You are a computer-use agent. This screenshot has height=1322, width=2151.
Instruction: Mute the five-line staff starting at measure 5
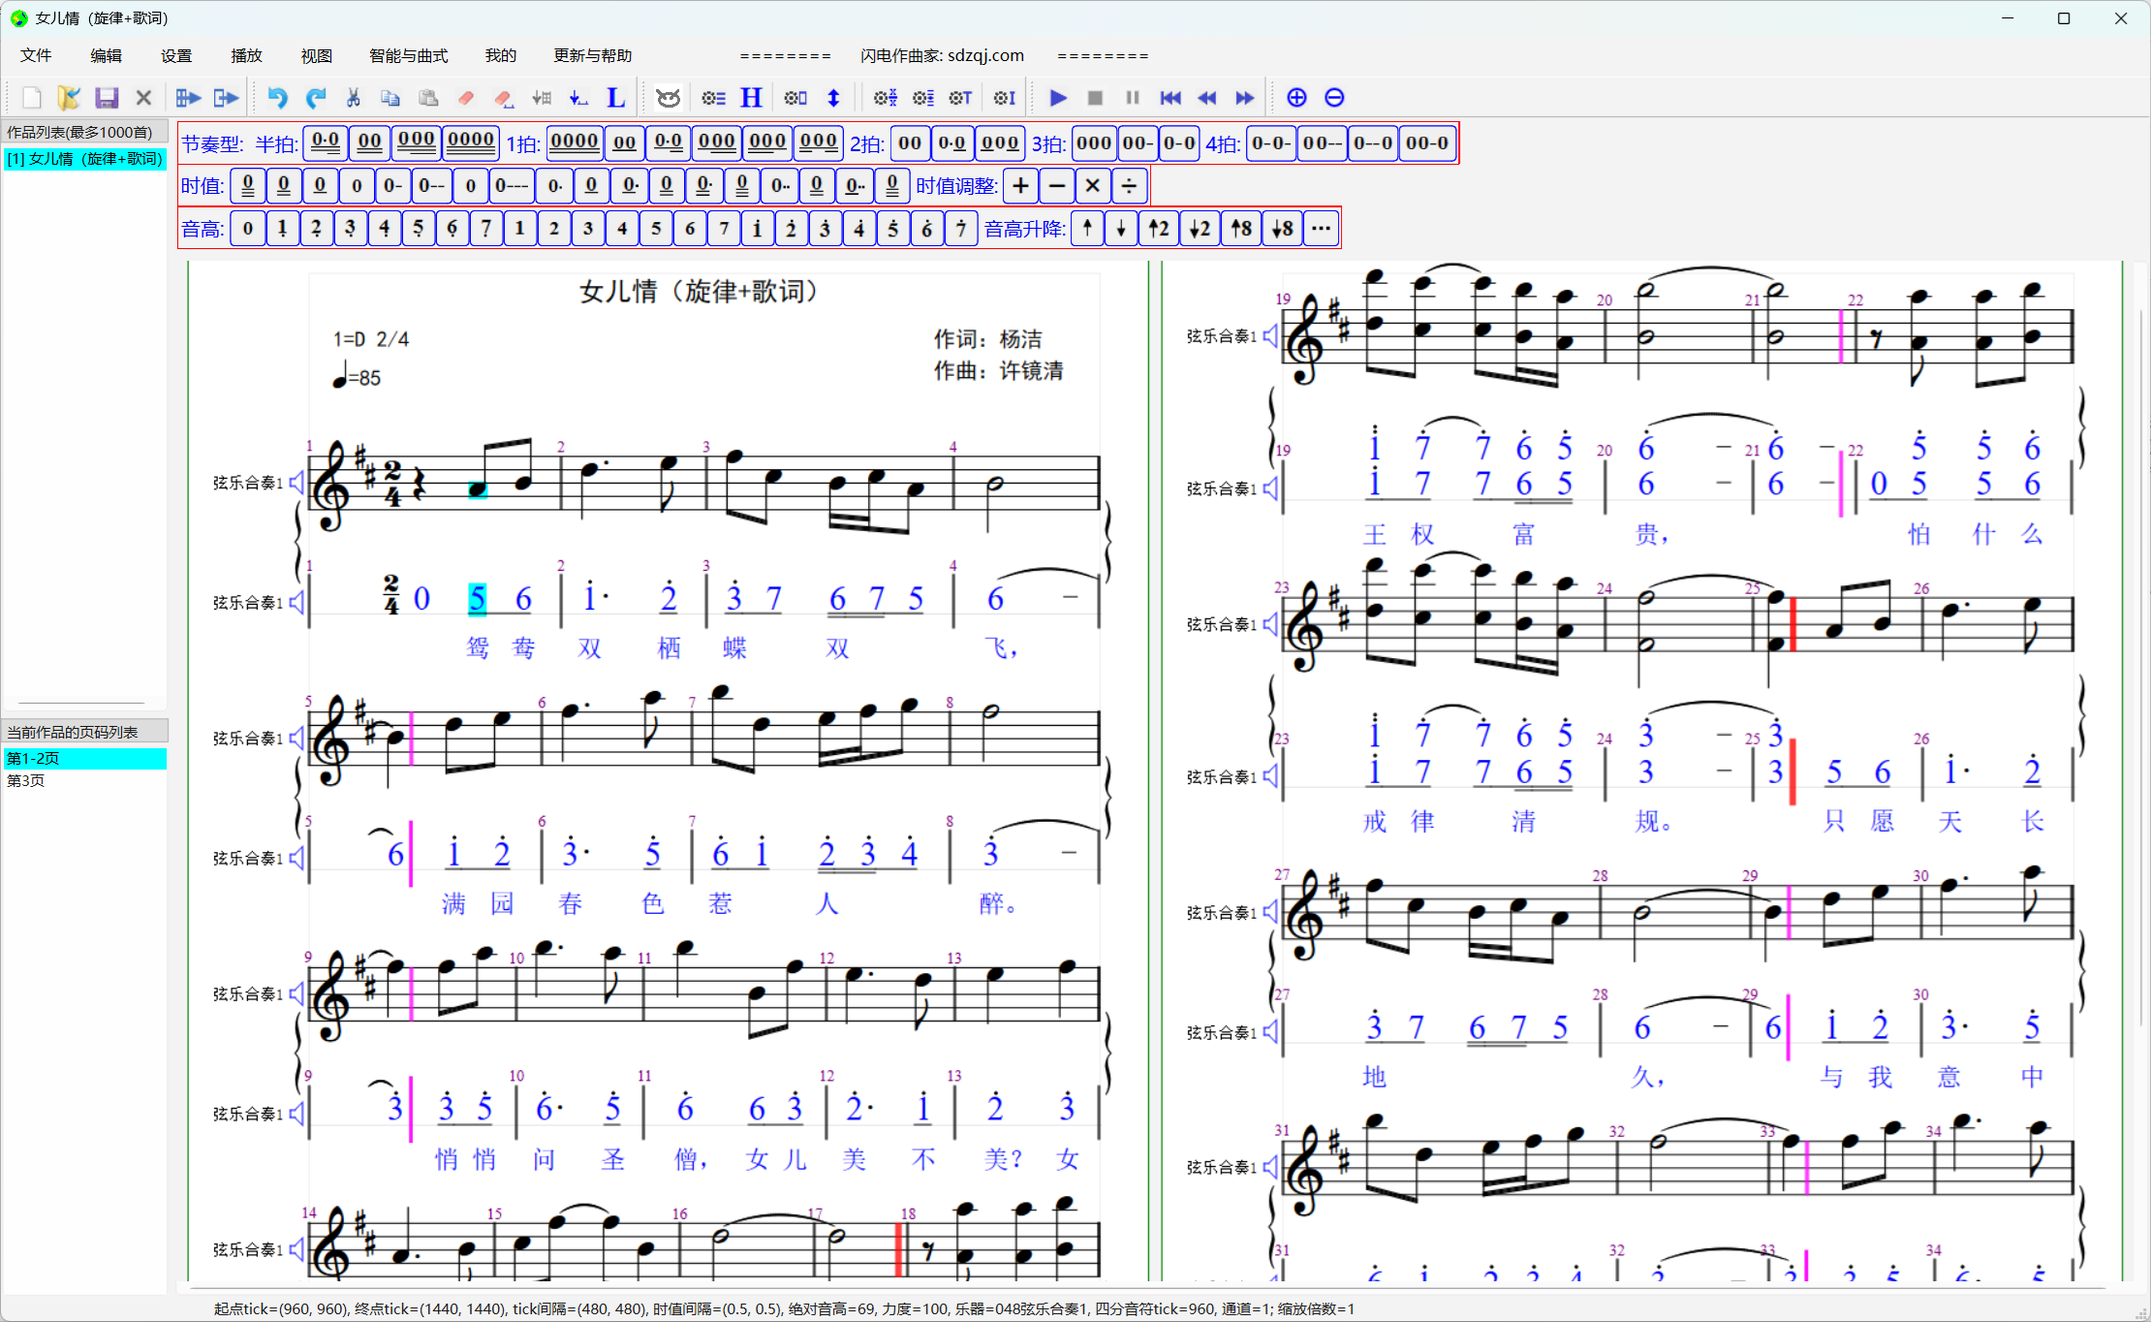[x=296, y=739]
